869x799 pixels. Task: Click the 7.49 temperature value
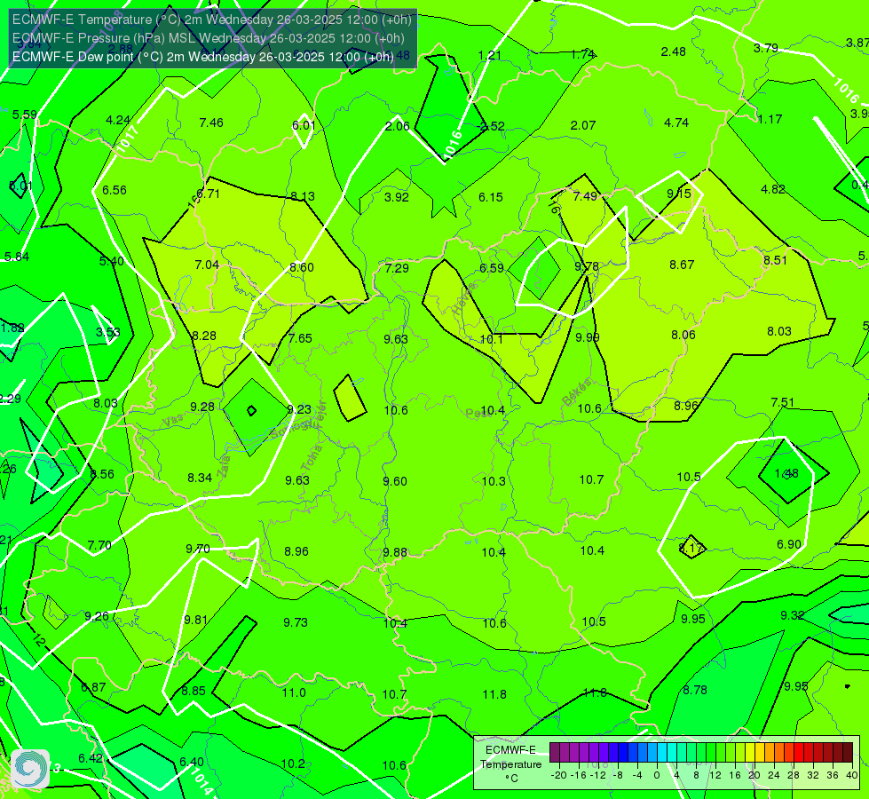(x=585, y=196)
